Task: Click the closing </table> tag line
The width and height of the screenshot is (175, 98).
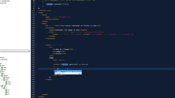Action: 49,79
